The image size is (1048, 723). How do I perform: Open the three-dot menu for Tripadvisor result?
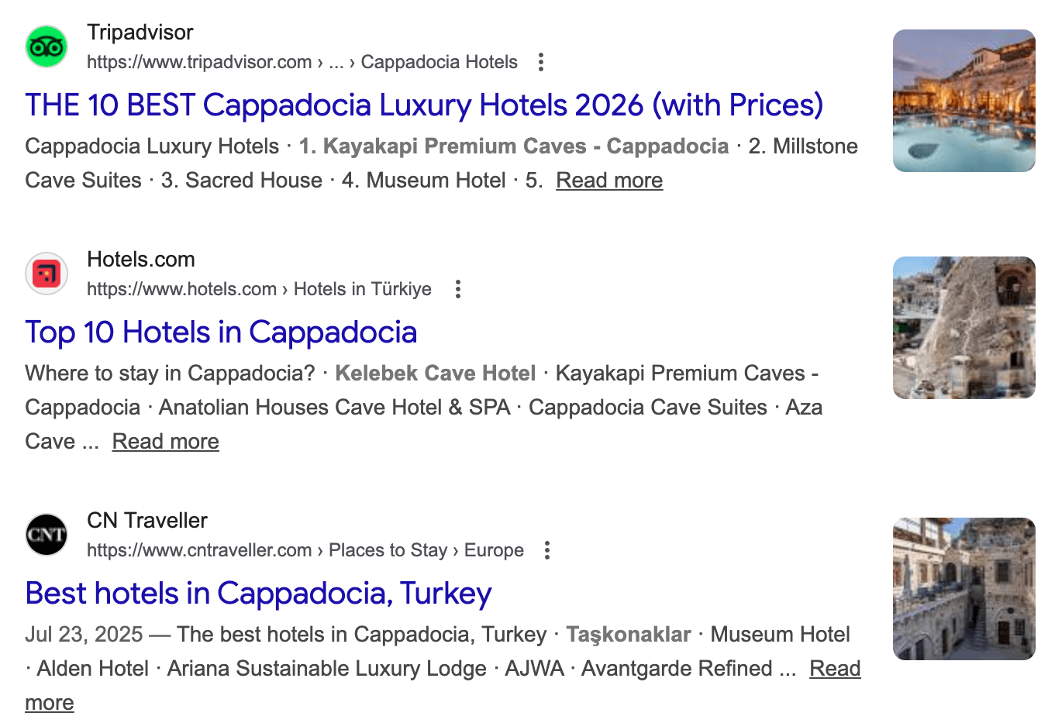coord(541,62)
